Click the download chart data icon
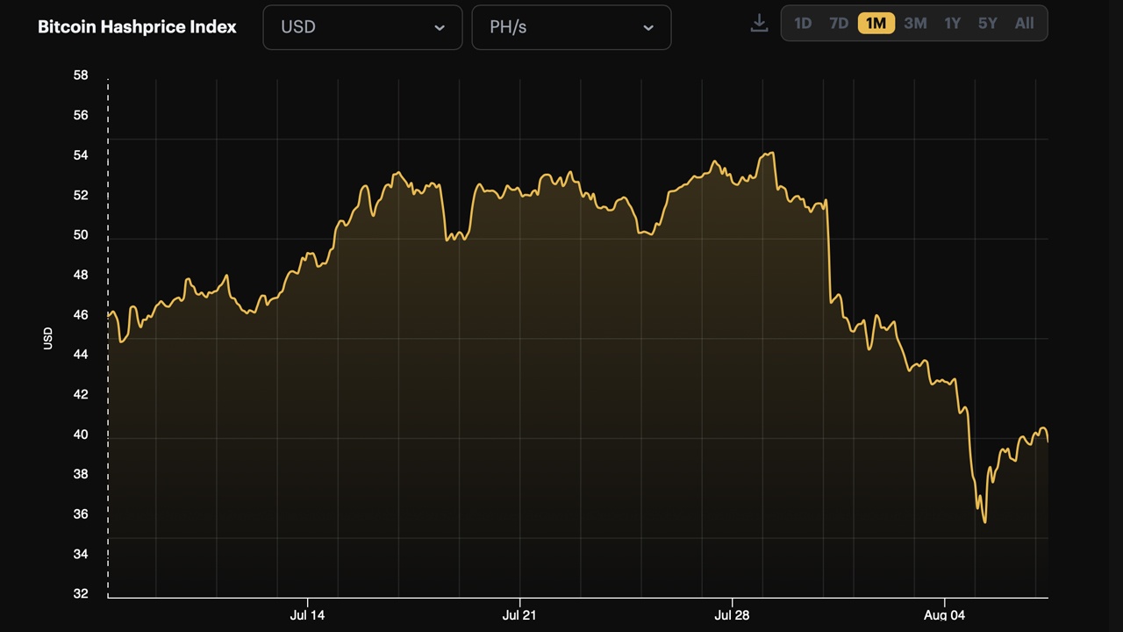 pyautogui.click(x=759, y=24)
